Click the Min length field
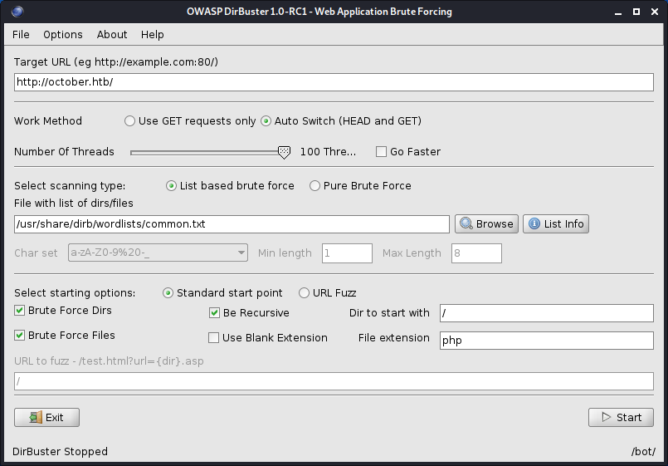Screen dimensions: 668x466 tap(347, 253)
